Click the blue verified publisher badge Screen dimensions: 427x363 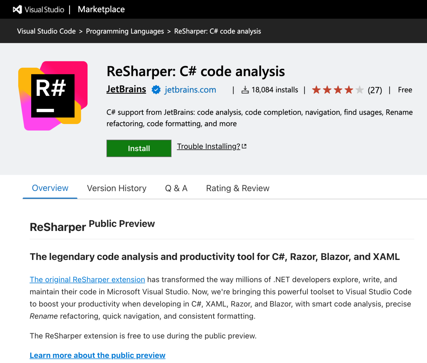click(x=156, y=90)
